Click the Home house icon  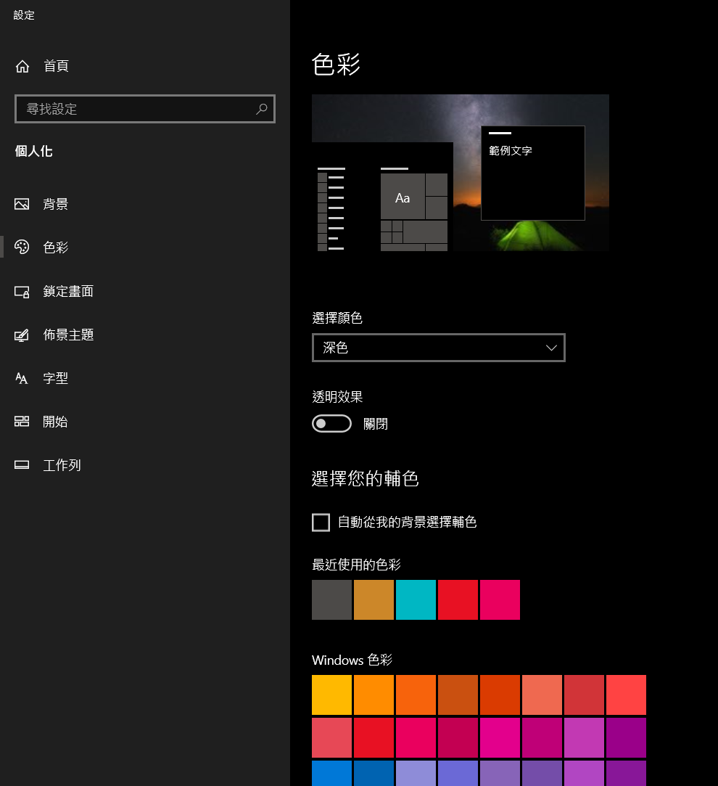tap(22, 66)
